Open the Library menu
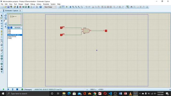The width and height of the screenshot is (171, 96). [39, 4]
